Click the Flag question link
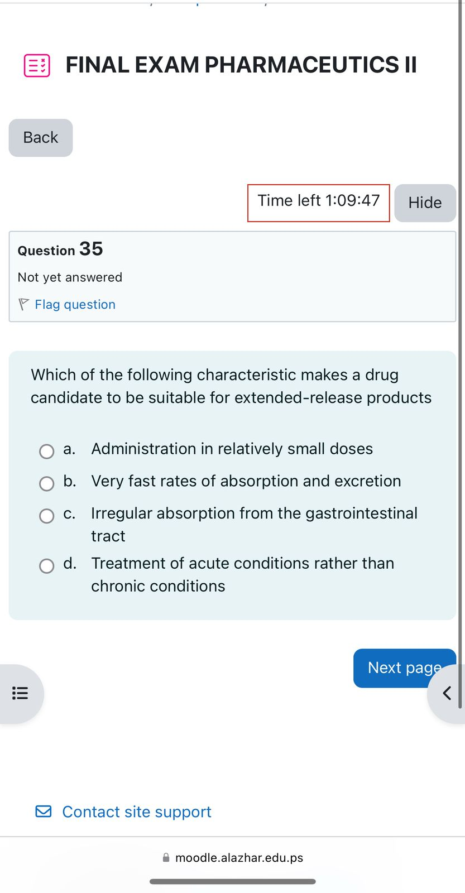This screenshot has width=465, height=893. point(75,304)
